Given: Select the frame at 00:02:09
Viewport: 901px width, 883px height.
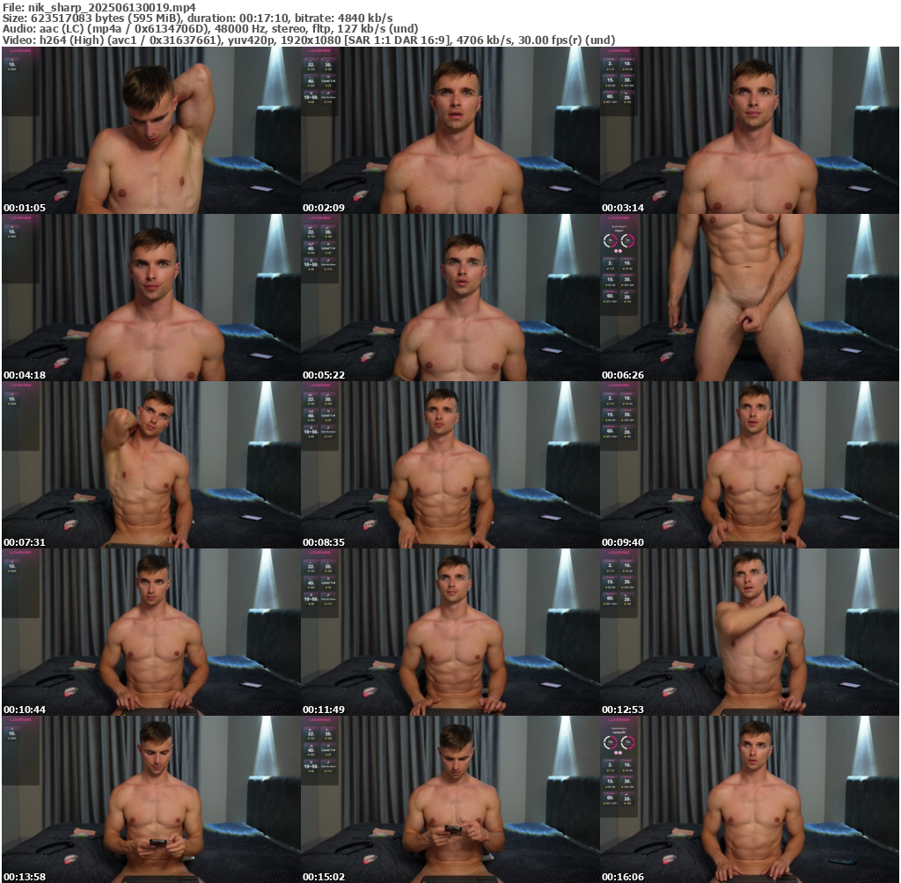Looking at the screenshot, I should (450, 130).
